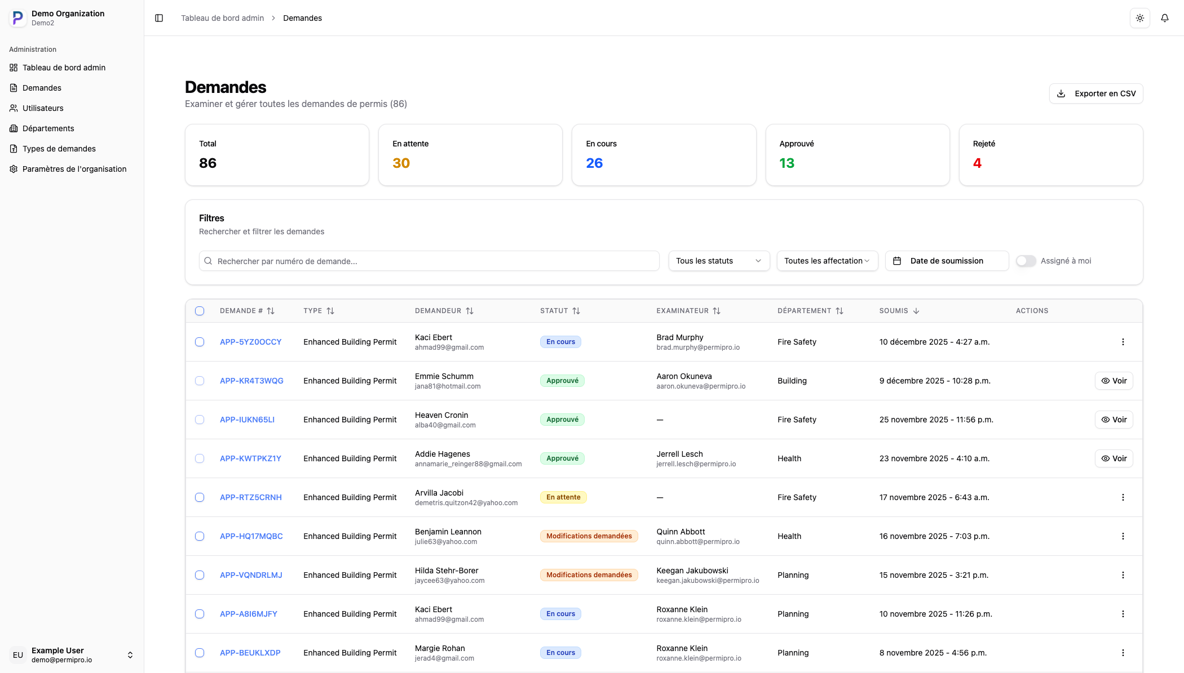Open notifications bell icon
The image size is (1184, 673).
coord(1164,18)
